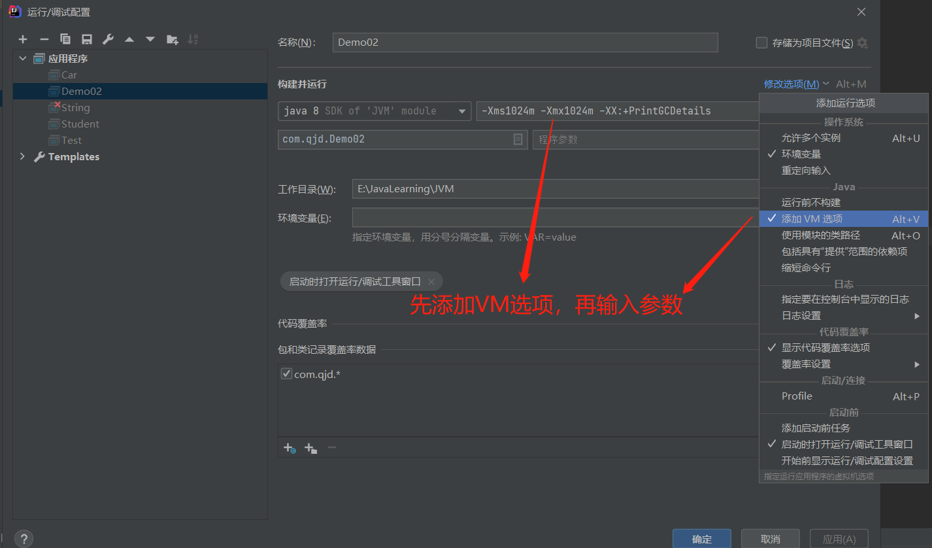Image resolution: width=932 pixels, height=548 pixels.
Task: Move configuration up with the up arrow
Action: [x=129, y=40]
